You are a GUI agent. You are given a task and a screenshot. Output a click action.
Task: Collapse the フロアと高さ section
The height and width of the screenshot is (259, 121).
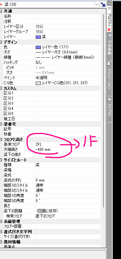1,140
